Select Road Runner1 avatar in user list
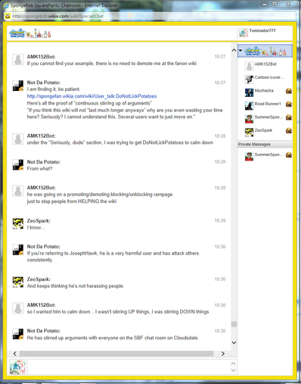The height and width of the screenshot is (384, 301). 249,106
